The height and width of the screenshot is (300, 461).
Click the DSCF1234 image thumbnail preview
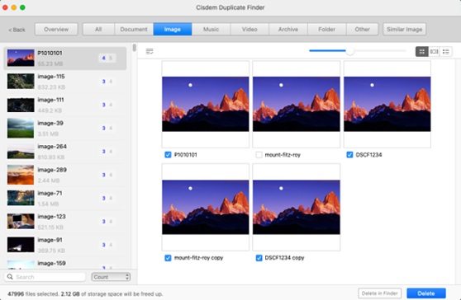387,104
